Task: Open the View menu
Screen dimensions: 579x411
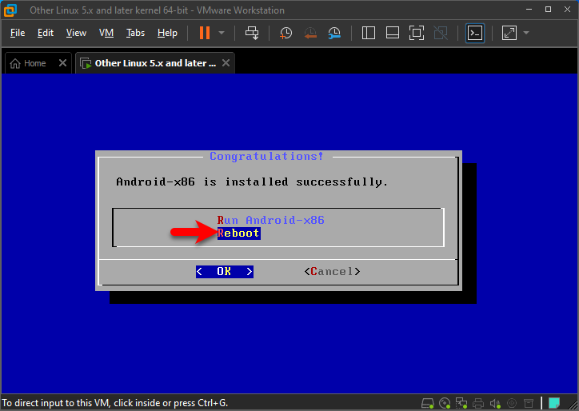Action: click(x=76, y=33)
